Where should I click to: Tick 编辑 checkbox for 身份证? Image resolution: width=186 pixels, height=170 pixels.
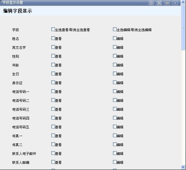click(115, 82)
